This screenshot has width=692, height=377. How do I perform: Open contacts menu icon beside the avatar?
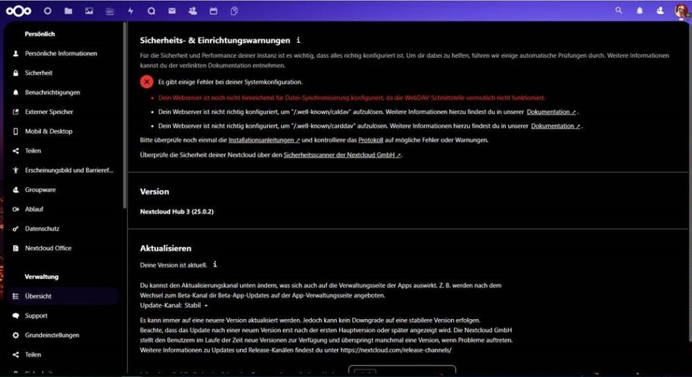(660, 10)
